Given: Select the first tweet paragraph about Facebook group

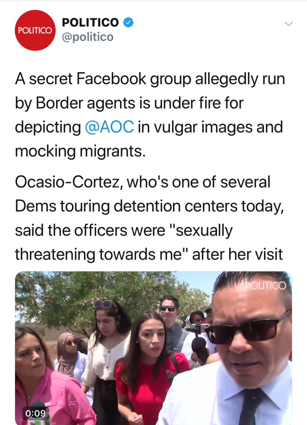Looking at the screenshot, I should point(150,115).
